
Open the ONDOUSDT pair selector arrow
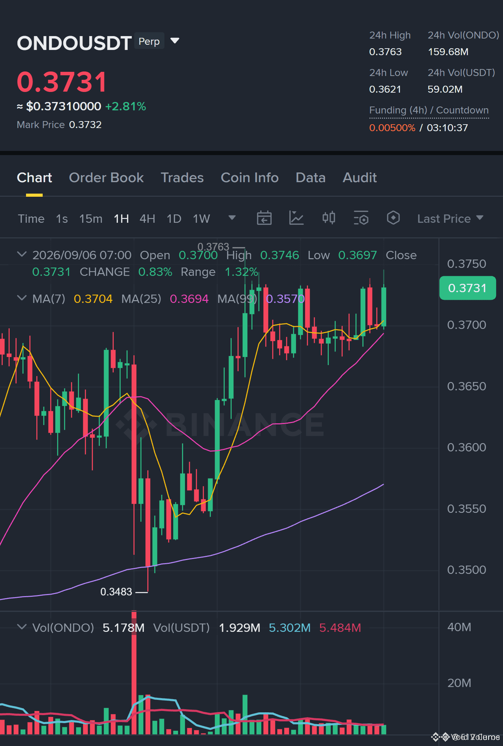(x=175, y=41)
